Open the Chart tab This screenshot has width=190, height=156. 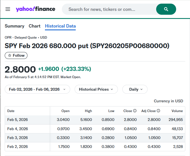pos(35,26)
